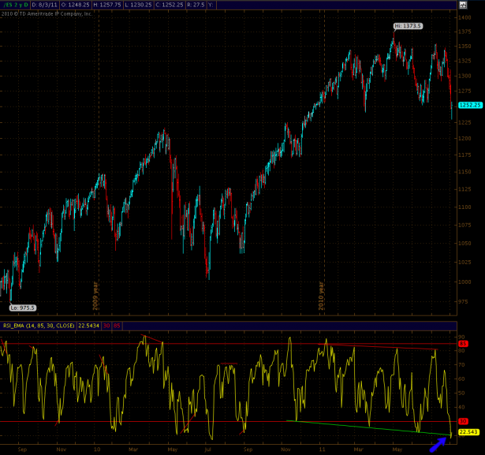485x455 pixels.
Task: Click the current price label 1252.25
Action: pyautogui.click(x=470, y=105)
